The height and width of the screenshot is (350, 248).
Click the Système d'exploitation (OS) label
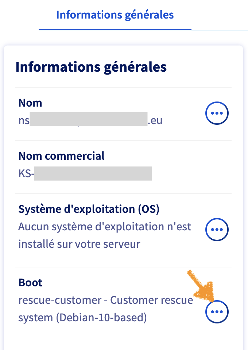pyautogui.click(x=89, y=209)
